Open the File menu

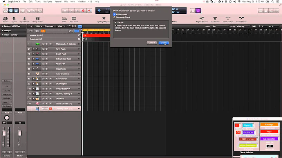pyautogui.click(x=24, y=2)
